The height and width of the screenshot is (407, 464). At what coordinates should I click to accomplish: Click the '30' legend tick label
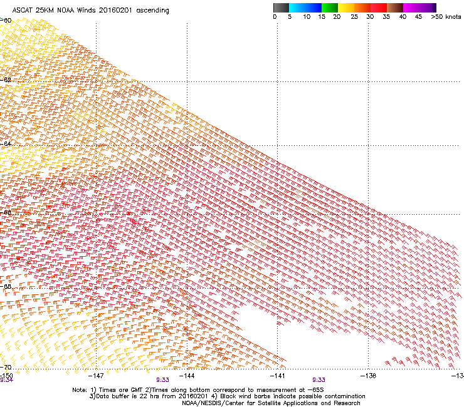pyautogui.click(x=370, y=17)
